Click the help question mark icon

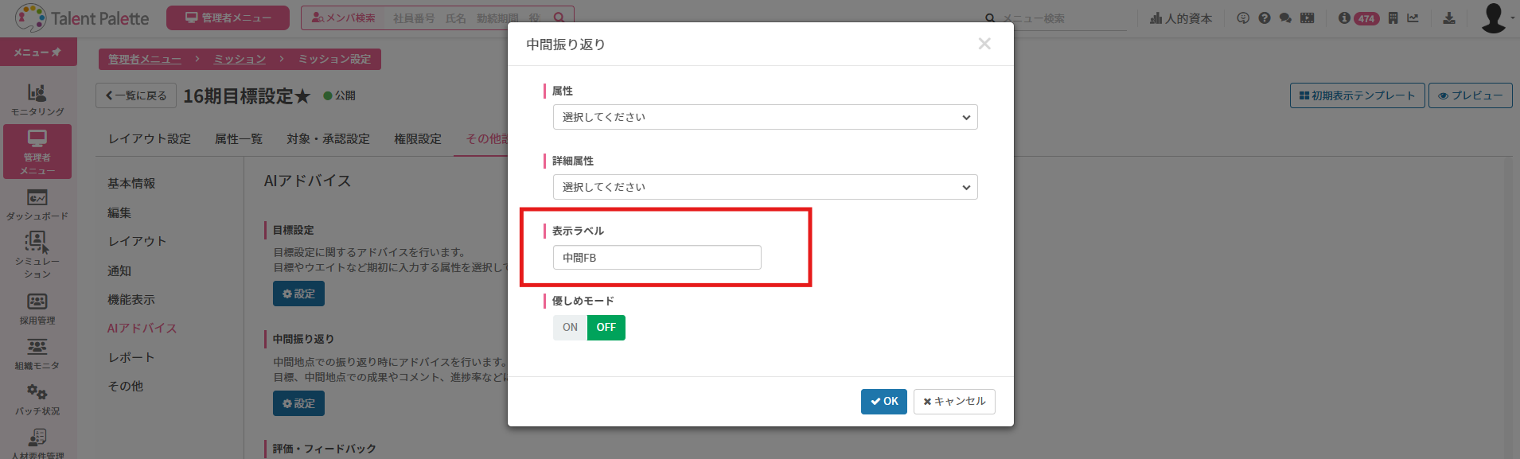[1265, 18]
